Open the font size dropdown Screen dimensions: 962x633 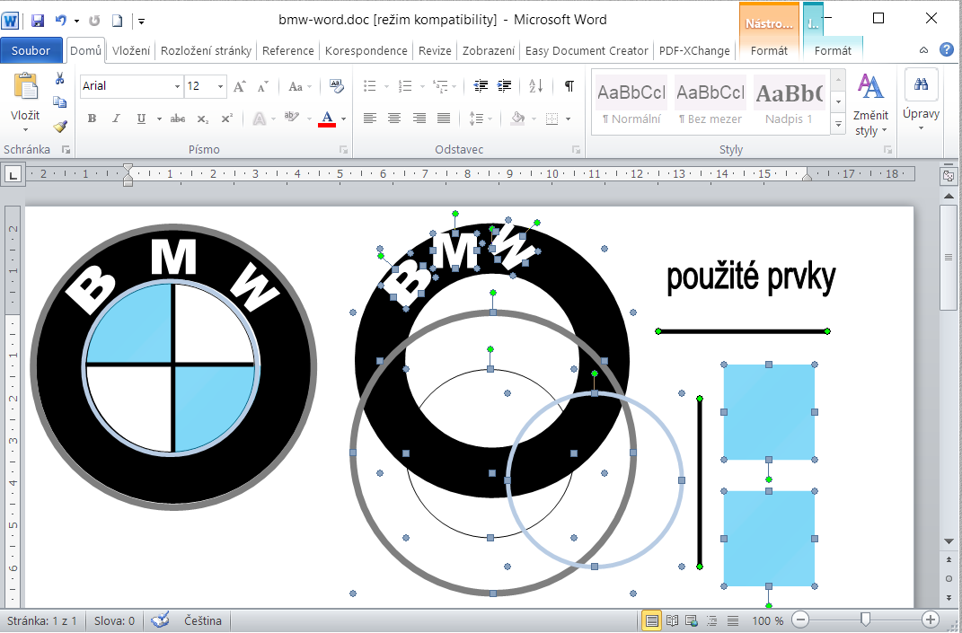pos(221,87)
